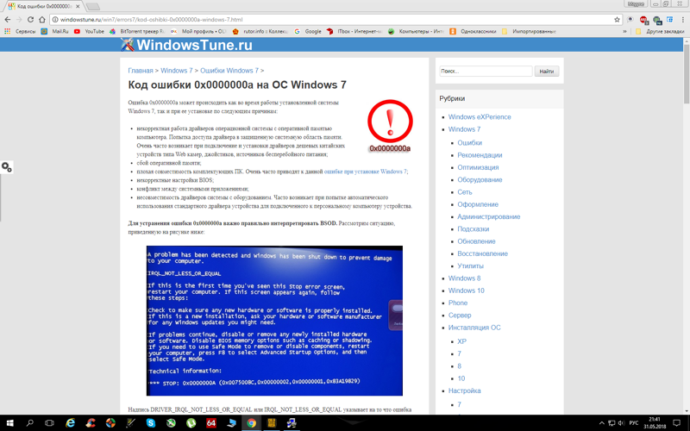The image size is (690, 431).
Task: Open Восстановление subcategory
Action: (x=482, y=253)
